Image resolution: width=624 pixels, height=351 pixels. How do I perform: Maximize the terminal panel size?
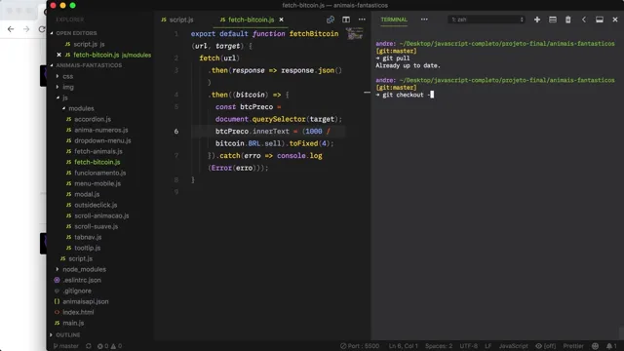click(600, 19)
